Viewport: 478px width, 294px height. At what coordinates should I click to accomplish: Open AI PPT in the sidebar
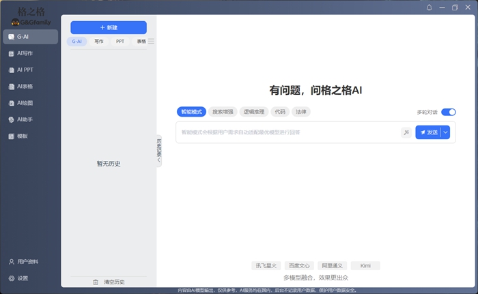pyautogui.click(x=20, y=70)
